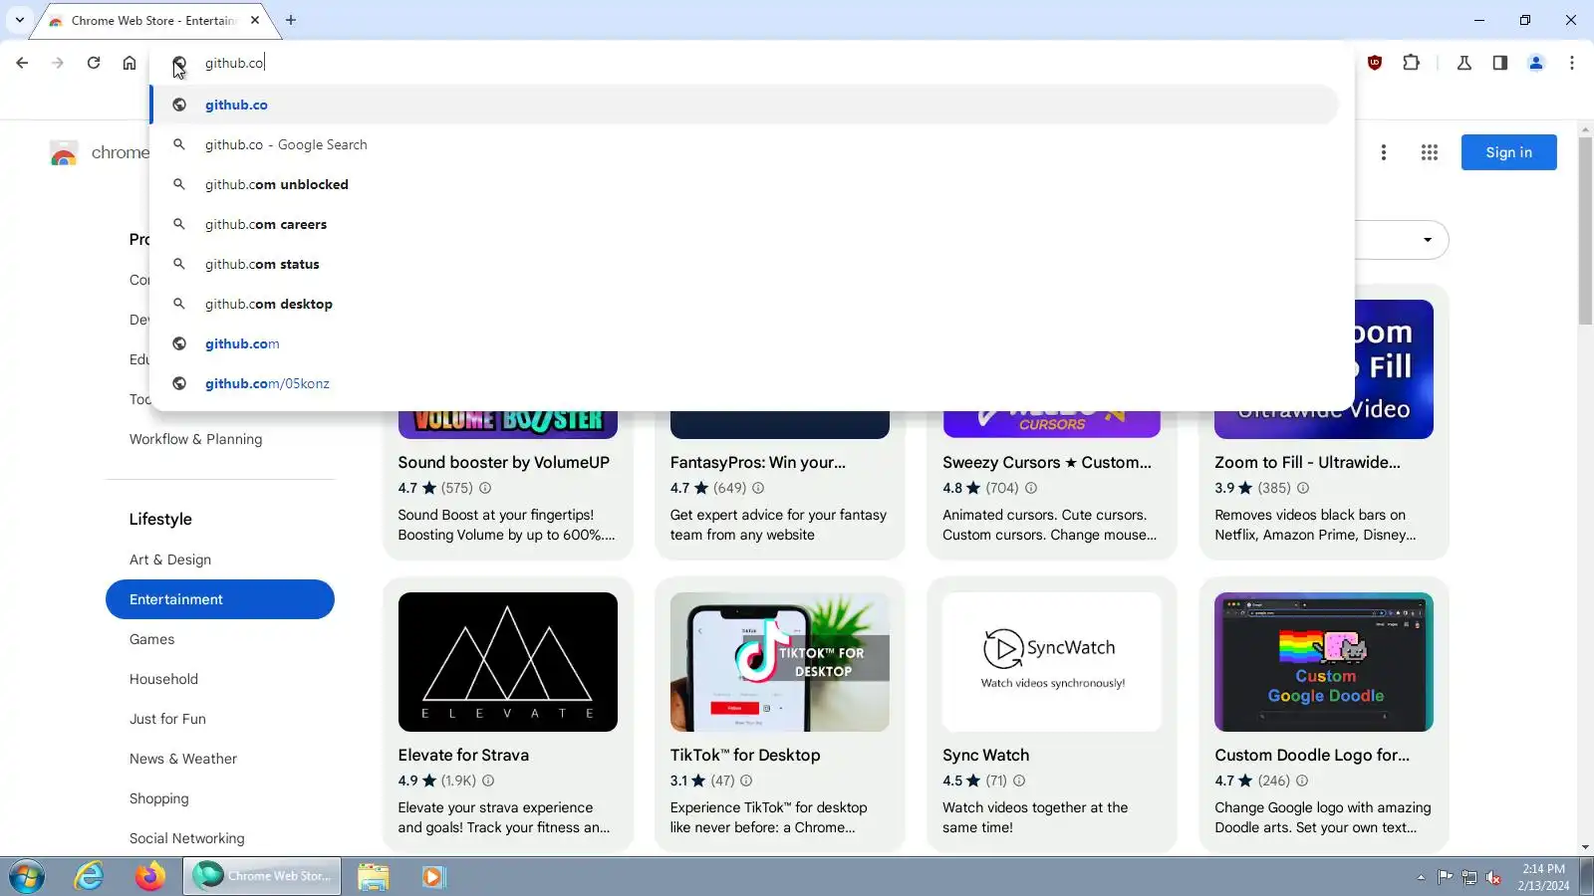Show rating info for Sync Watch
Viewport: 1594px width, 896px height.
pos(1019,781)
